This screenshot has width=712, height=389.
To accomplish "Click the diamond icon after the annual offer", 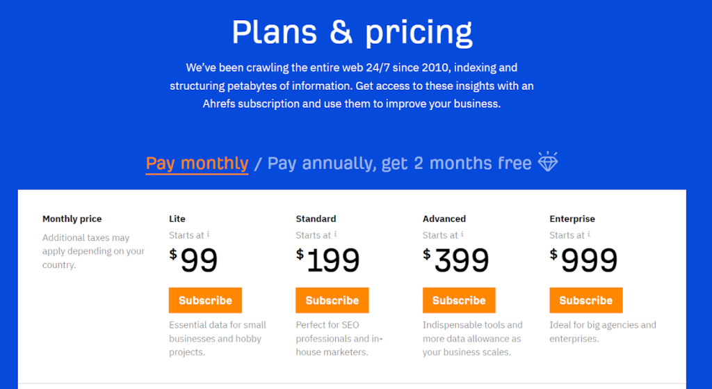I will click(548, 162).
